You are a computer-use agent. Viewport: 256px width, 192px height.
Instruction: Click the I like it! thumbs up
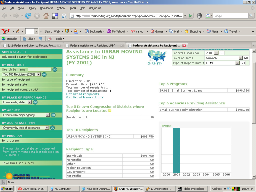point(29,39)
